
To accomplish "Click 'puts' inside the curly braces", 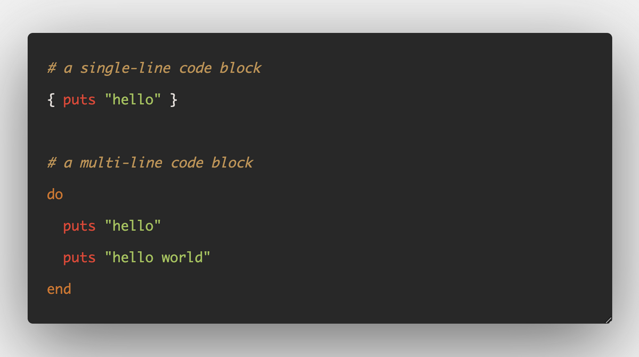I will [x=79, y=100].
